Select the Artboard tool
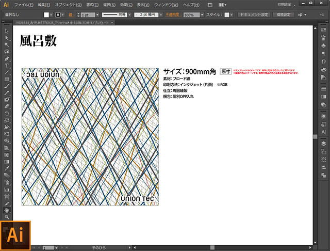330x251 pixels. 7,197
